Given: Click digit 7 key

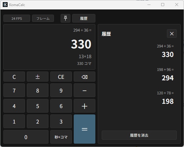Looking at the screenshot, I should point(14,90).
